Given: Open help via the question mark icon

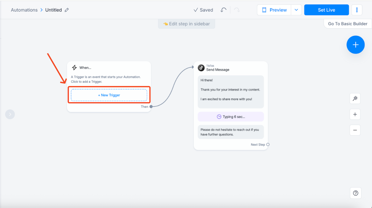Looking at the screenshot, I should pos(355,193).
